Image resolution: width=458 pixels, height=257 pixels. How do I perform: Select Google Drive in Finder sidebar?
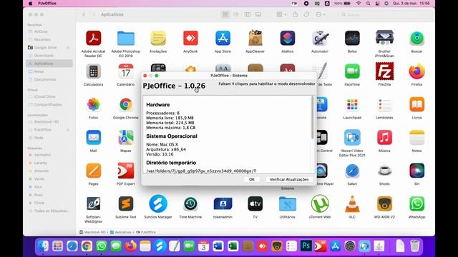pyautogui.click(x=49, y=48)
